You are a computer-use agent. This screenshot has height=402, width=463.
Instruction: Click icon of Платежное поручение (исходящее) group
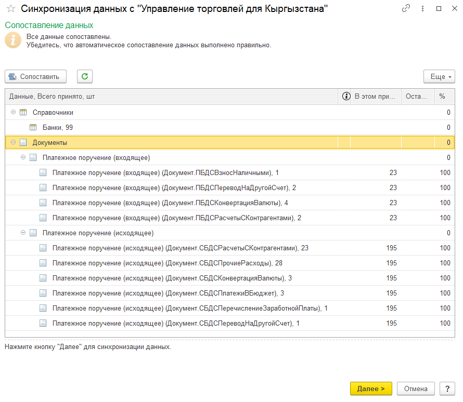[33, 233]
